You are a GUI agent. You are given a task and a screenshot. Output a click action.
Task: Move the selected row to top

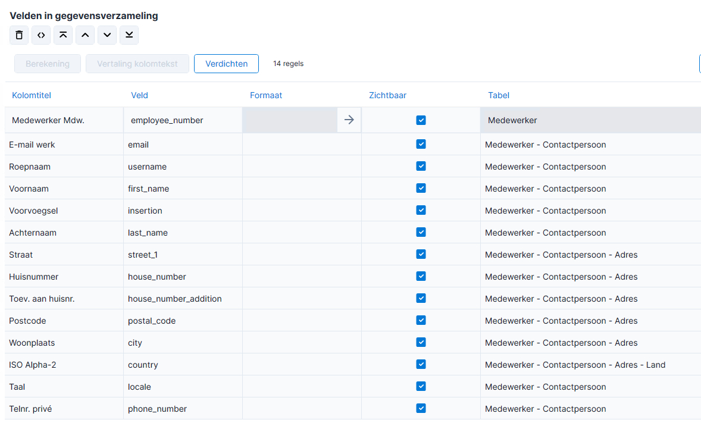[x=63, y=35]
